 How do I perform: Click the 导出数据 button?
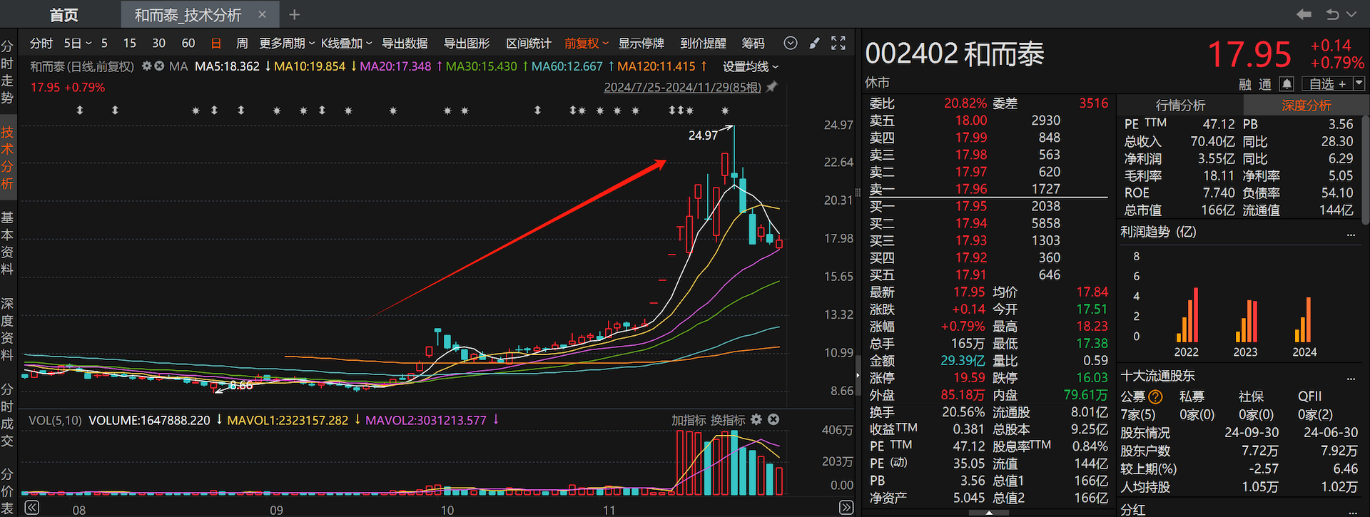pos(405,43)
